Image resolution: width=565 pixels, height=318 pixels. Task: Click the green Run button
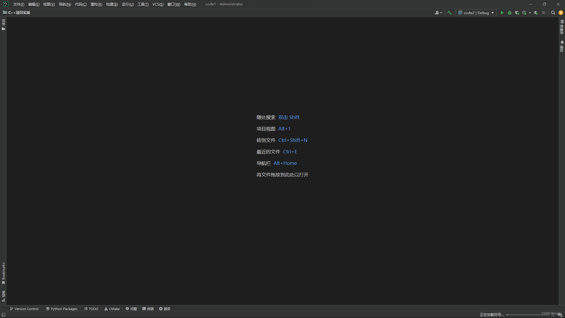point(502,13)
